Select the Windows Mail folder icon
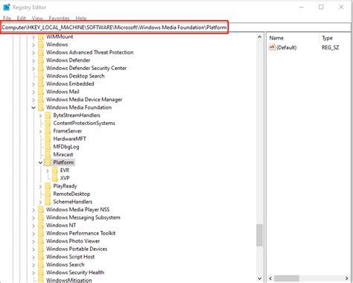This screenshot has width=353, height=283. (x=41, y=92)
